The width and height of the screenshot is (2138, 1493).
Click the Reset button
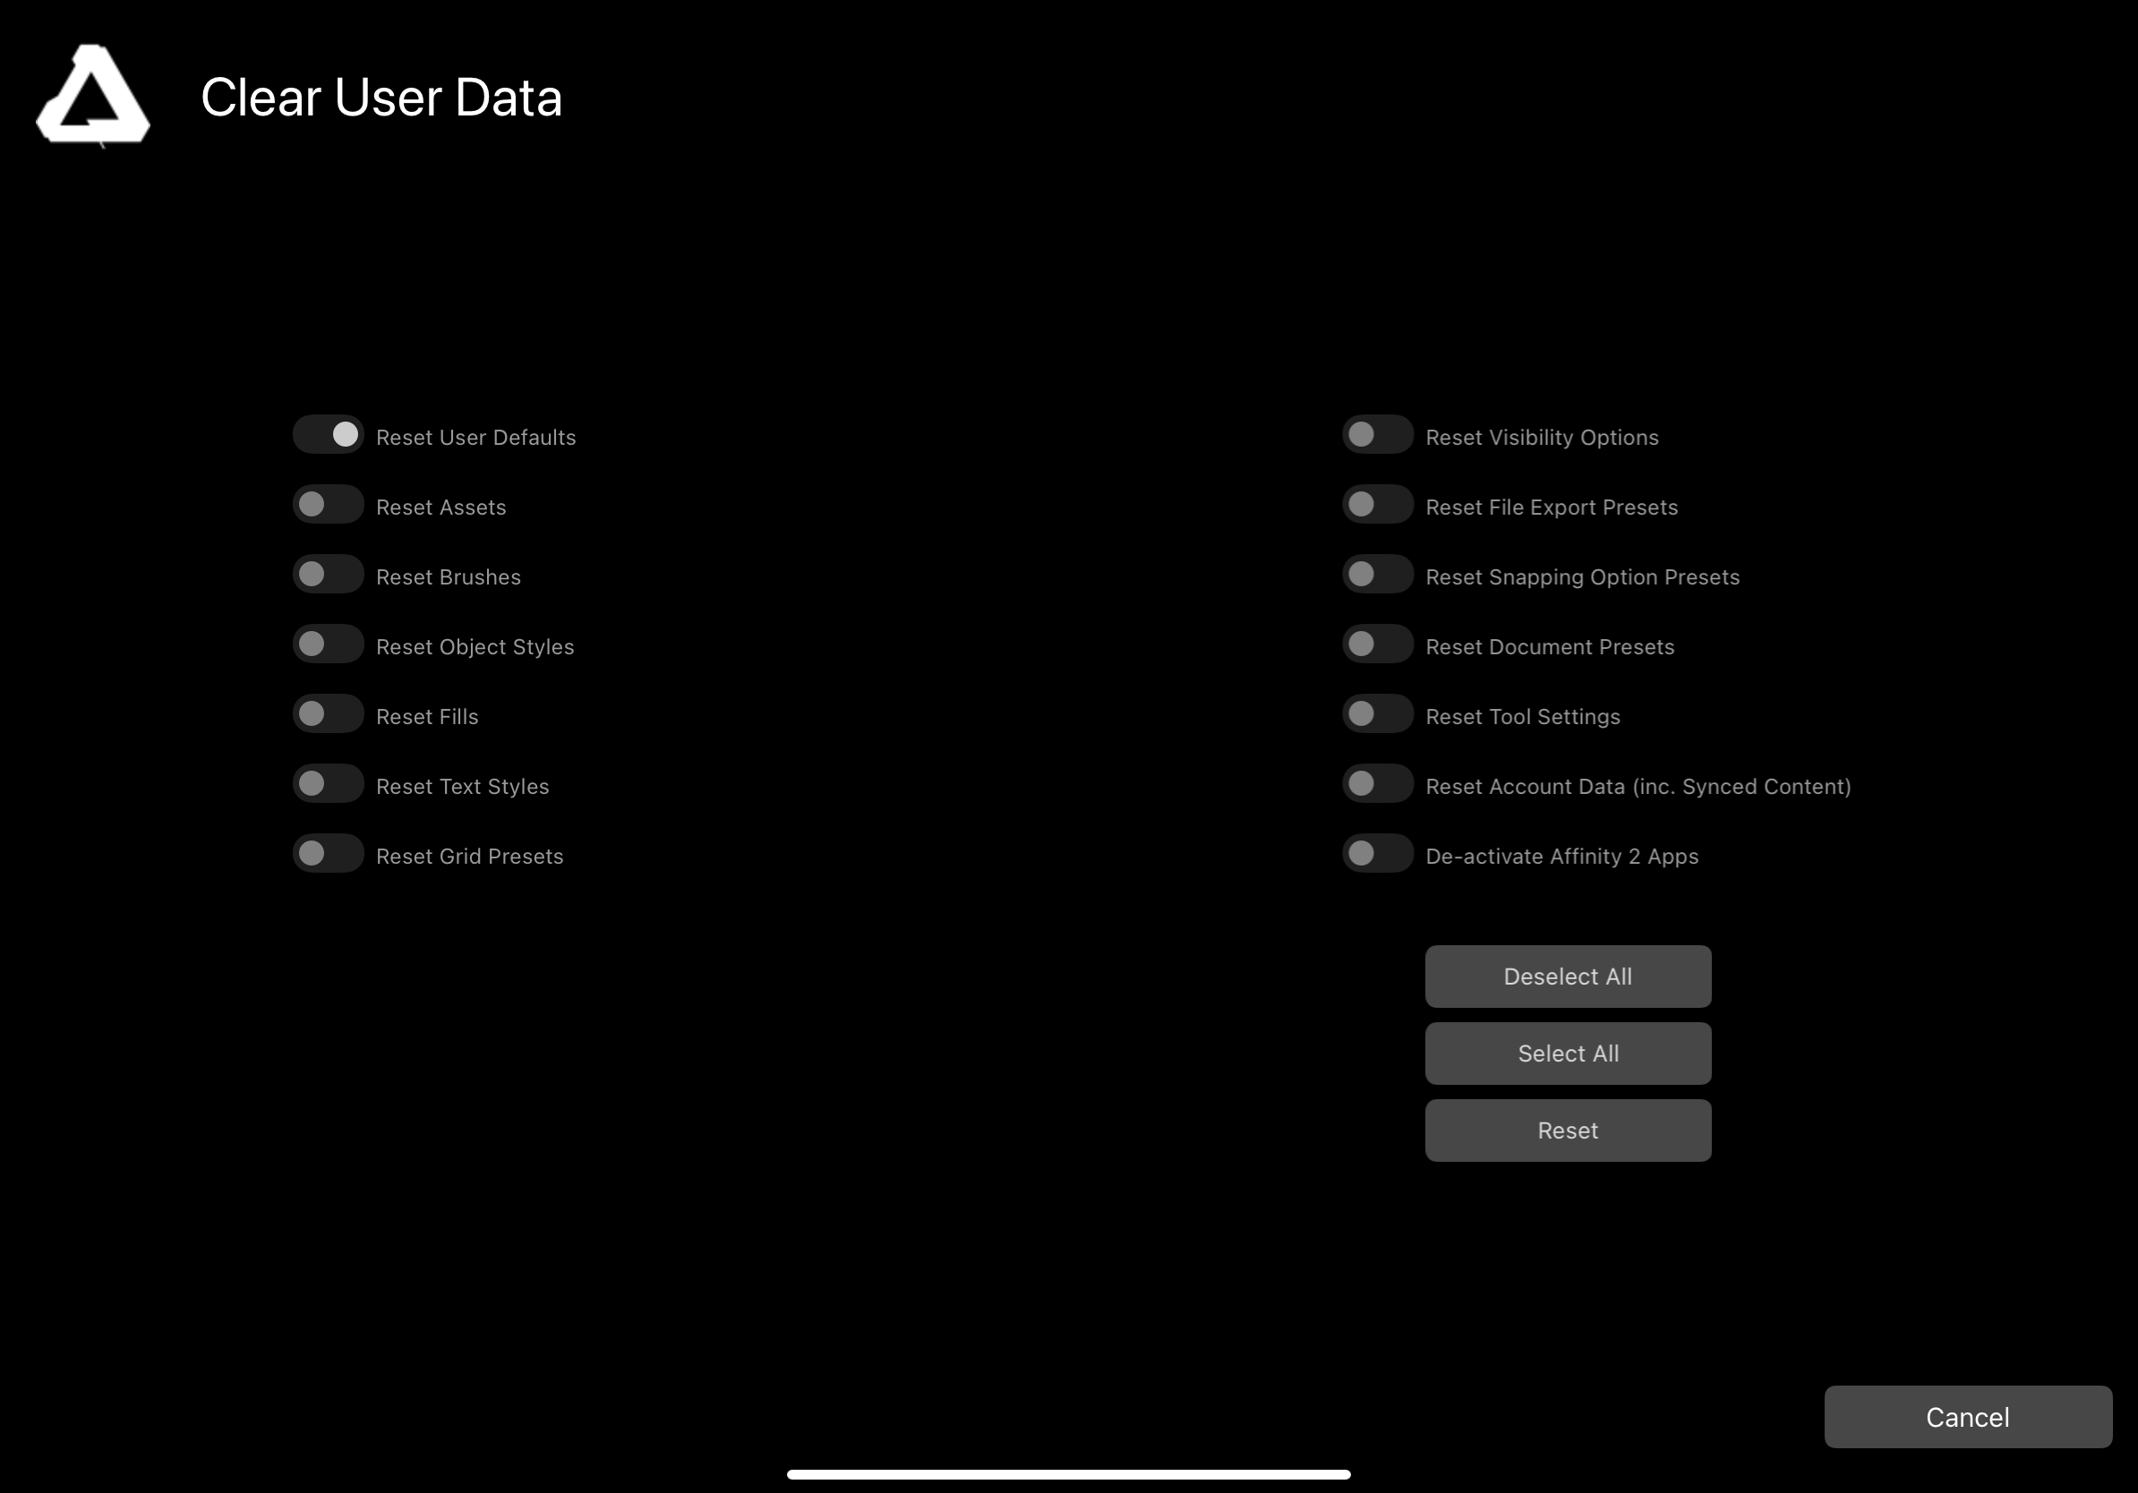1567,1130
